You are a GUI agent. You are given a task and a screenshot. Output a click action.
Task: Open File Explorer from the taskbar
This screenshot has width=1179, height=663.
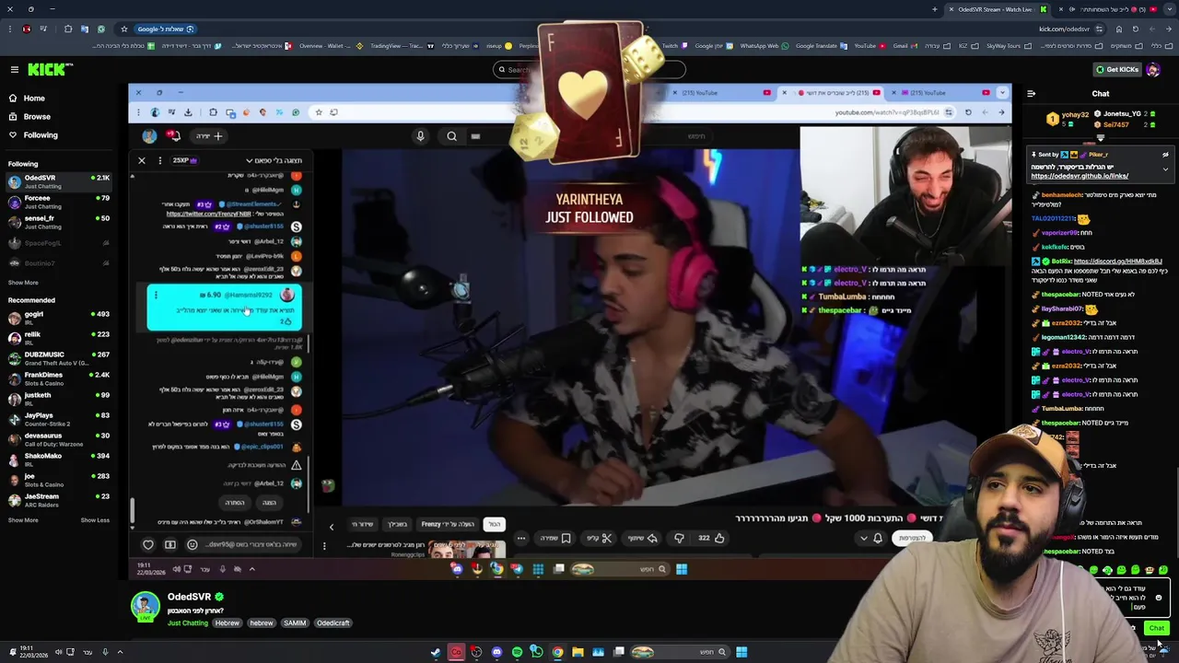tap(578, 652)
